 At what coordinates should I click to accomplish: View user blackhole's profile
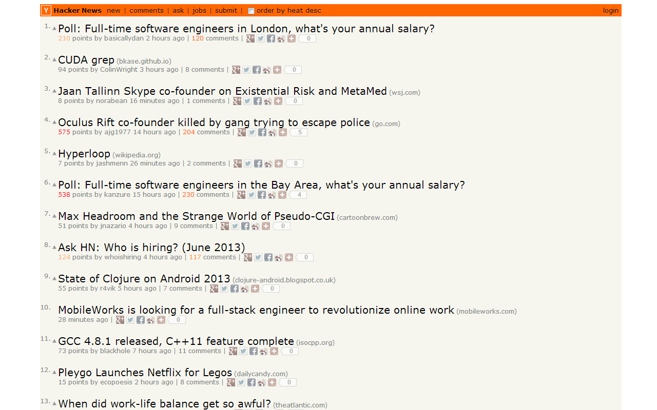pos(115,351)
